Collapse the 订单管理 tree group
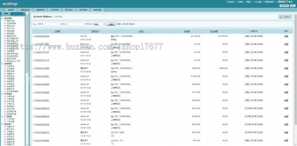The image size is (297, 146). point(2,94)
